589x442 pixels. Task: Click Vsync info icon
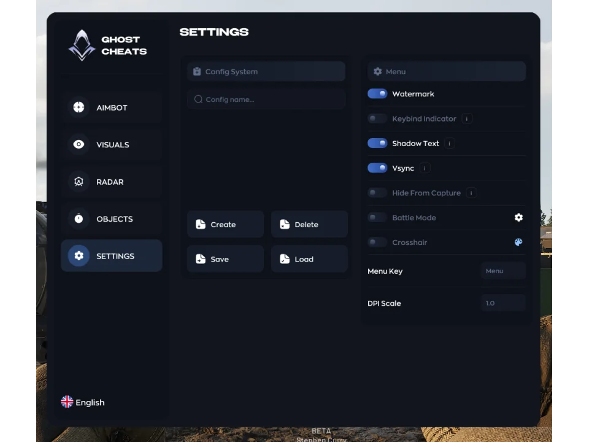(425, 168)
